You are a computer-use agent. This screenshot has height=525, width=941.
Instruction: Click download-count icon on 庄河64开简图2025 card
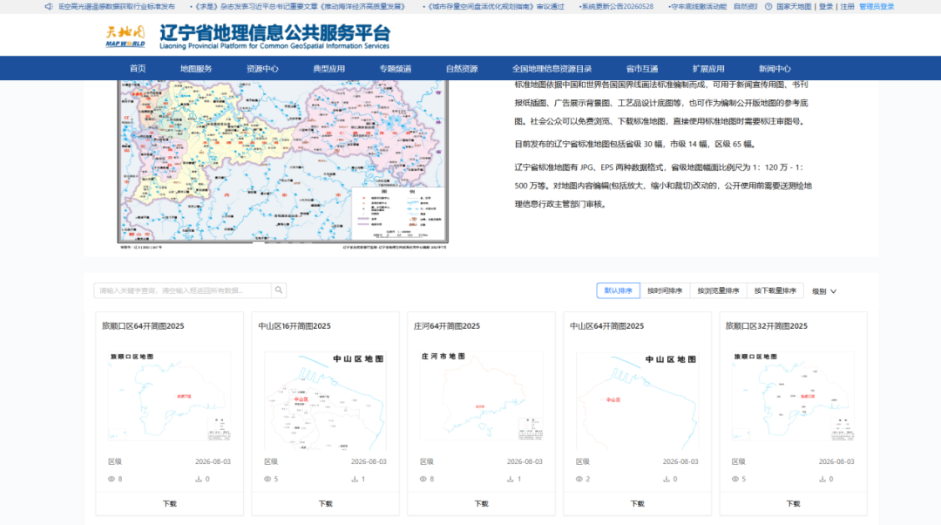pos(510,479)
